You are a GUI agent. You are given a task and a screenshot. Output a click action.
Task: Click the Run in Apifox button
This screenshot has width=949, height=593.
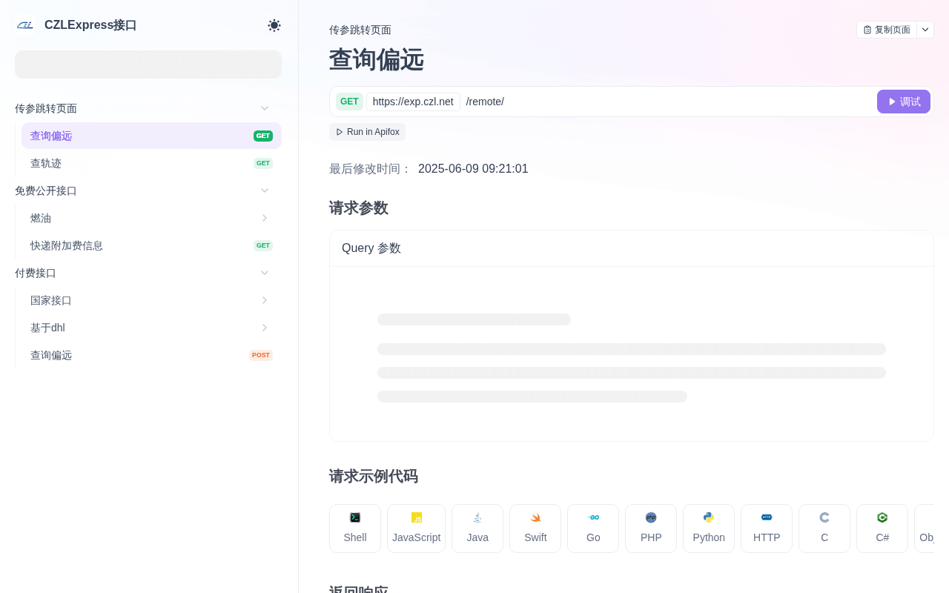[x=367, y=132]
